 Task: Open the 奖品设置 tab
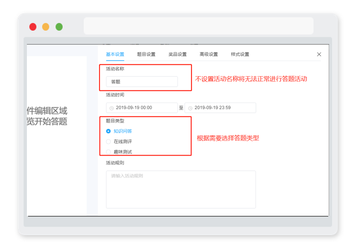[177, 54]
